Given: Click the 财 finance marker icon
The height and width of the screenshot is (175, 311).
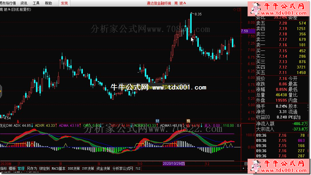Looking at the screenshot, I should (x=157, y=121).
